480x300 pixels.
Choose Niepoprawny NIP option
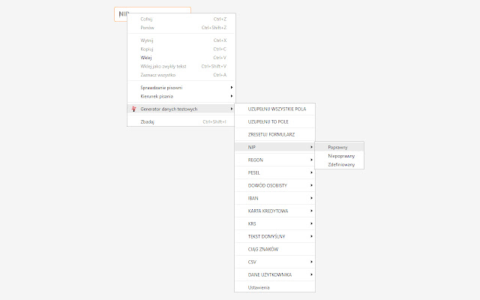tap(340, 156)
